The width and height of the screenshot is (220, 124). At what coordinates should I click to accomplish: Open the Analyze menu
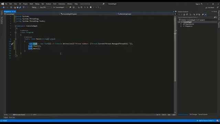point(48,4)
